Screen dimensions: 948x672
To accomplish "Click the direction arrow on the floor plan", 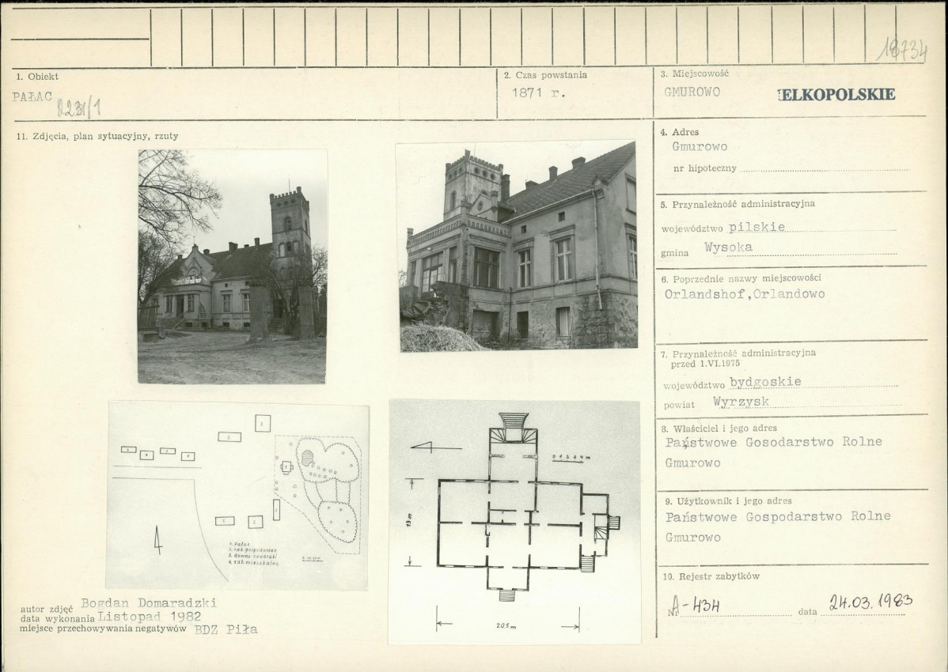I will 434,447.
